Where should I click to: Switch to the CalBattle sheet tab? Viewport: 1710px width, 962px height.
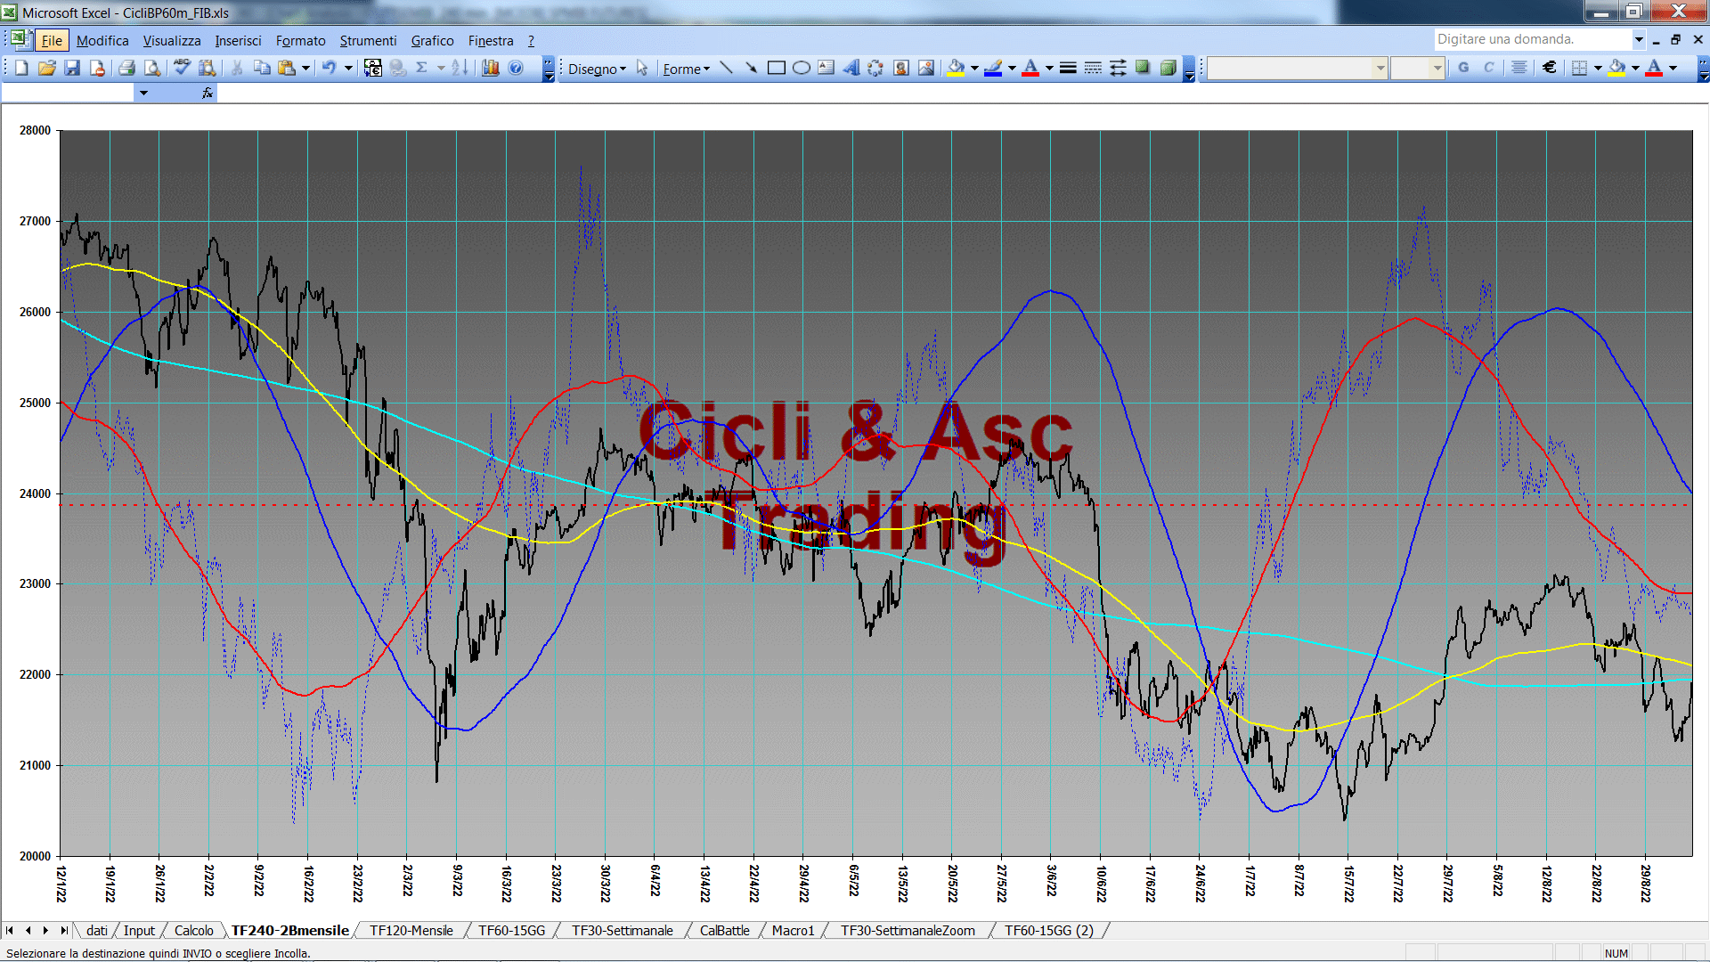pos(724,931)
